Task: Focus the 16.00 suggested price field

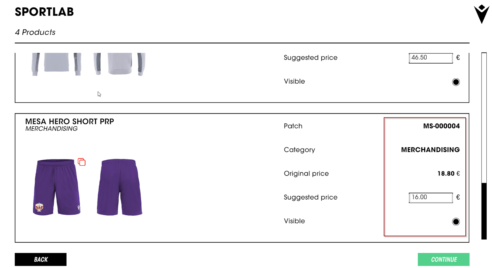Action: tap(430, 198)
